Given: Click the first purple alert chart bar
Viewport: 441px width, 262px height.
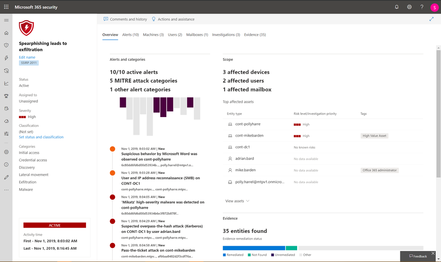Looking at the screenshot, I should pyautogui.click(x=123, y=103).
